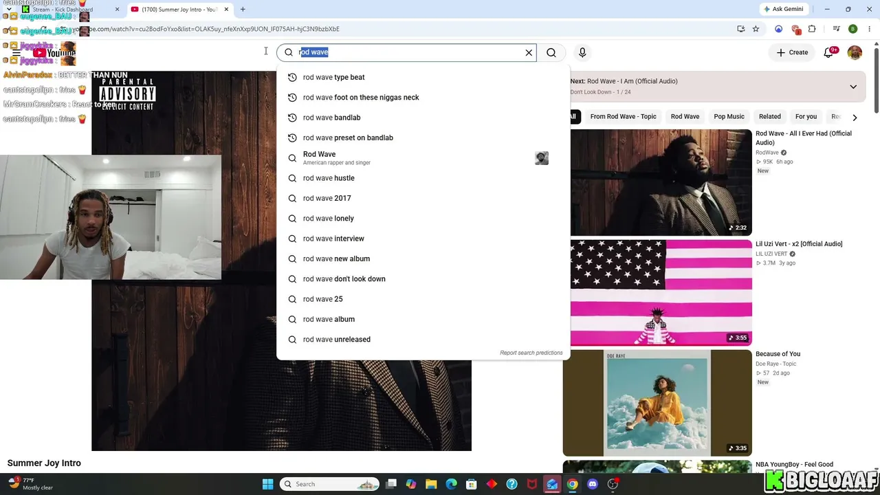
Task: Click the Ask Gemini button
Action: [x=783, y=9]
